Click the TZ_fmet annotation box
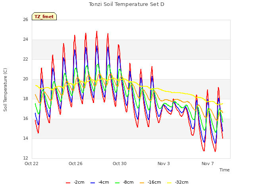 pyautogui.click(x=44, y=16)
